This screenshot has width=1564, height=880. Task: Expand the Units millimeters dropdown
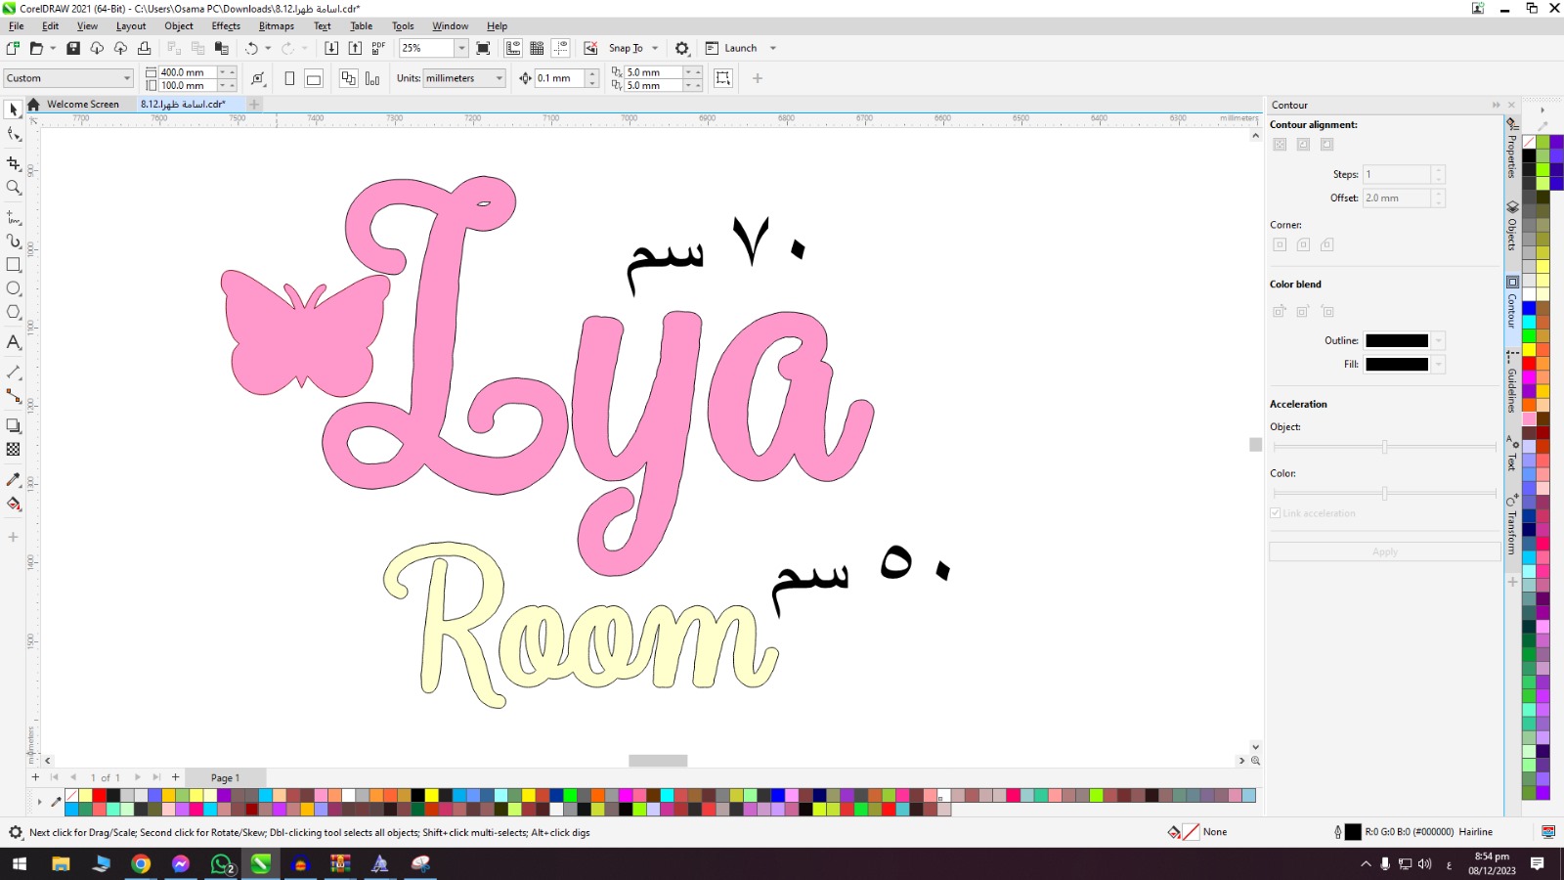coord(499,78)
